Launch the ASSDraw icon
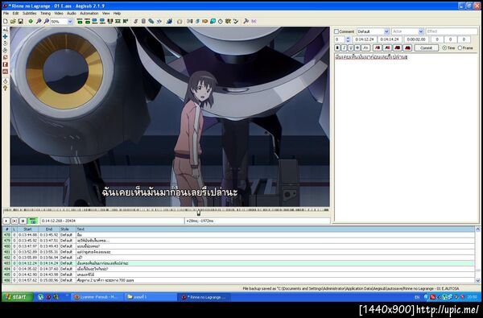The height and width of the screenshot is (318, 483). 180,21
